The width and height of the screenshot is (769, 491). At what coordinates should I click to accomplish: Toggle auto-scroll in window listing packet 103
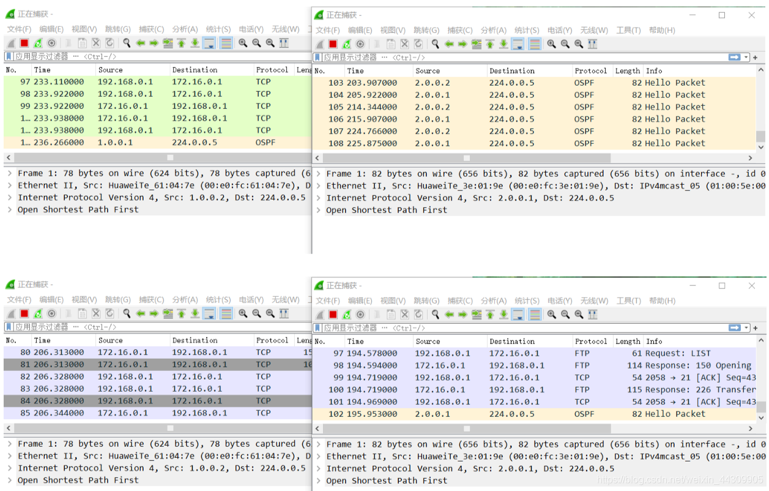pyautogui.click(x=518, y=44)
